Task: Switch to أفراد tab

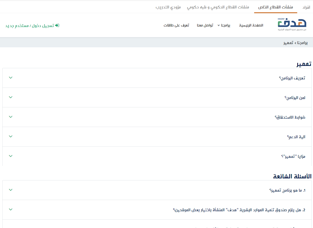Action: coord(306,7)
